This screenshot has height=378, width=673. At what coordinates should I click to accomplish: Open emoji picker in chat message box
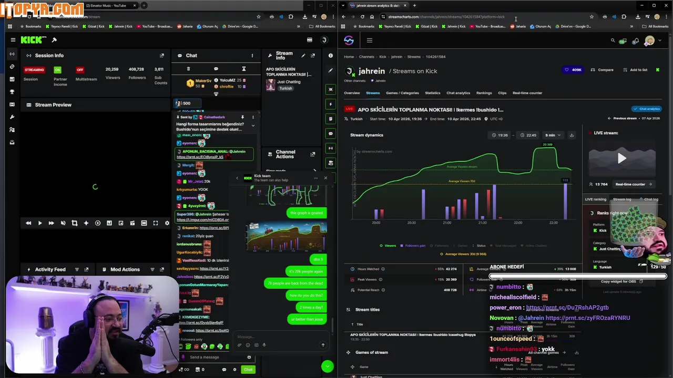coord(249,357)
